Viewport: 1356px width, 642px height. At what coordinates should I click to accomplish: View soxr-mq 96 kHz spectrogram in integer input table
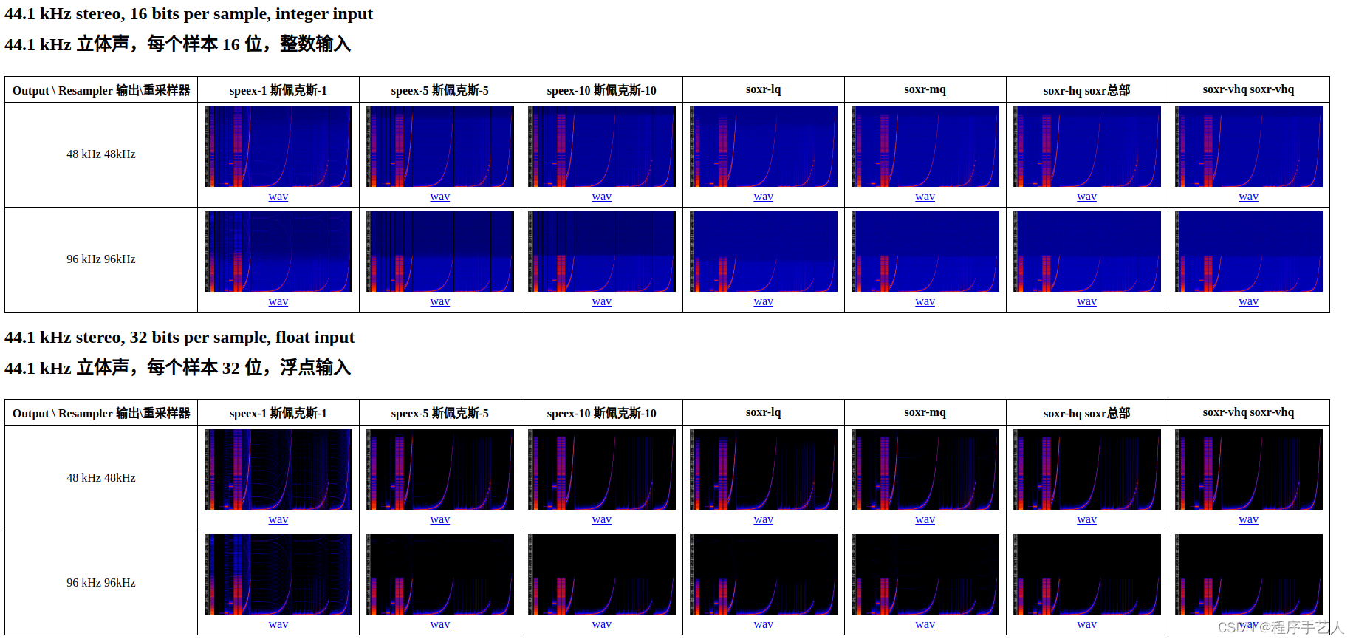coord(925,251)
